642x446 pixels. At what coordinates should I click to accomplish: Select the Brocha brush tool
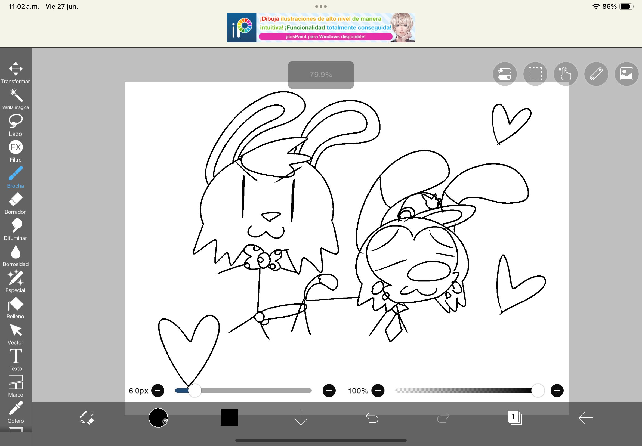click(16, 177)
